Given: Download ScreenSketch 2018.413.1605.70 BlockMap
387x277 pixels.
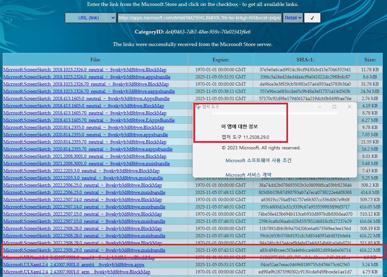Looking at the screenshot, I should click(x=85, y=113).
